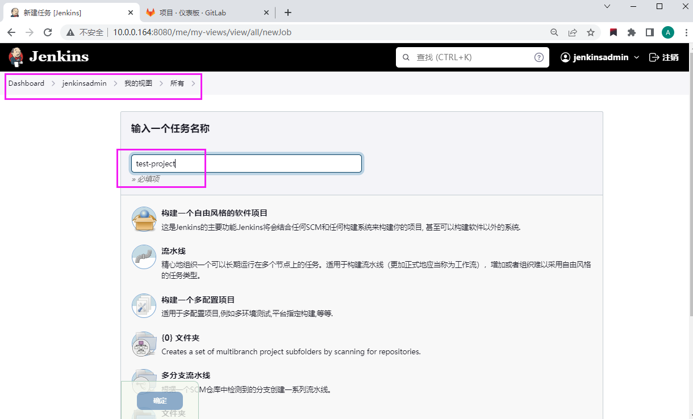This screenshot has height=419, width=693.
Task: Click the magnifier icon in the Jenkins search box
Action: click(406, 57)
